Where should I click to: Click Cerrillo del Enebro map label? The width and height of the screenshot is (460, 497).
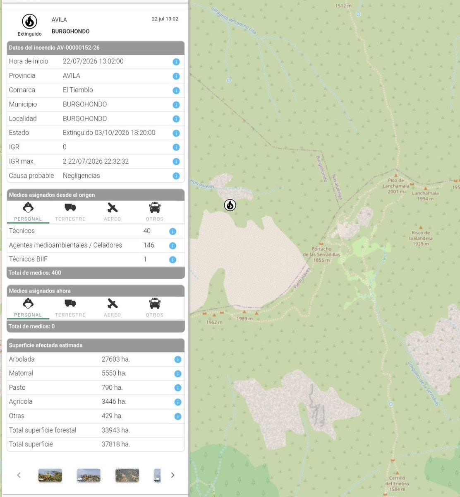397,483
